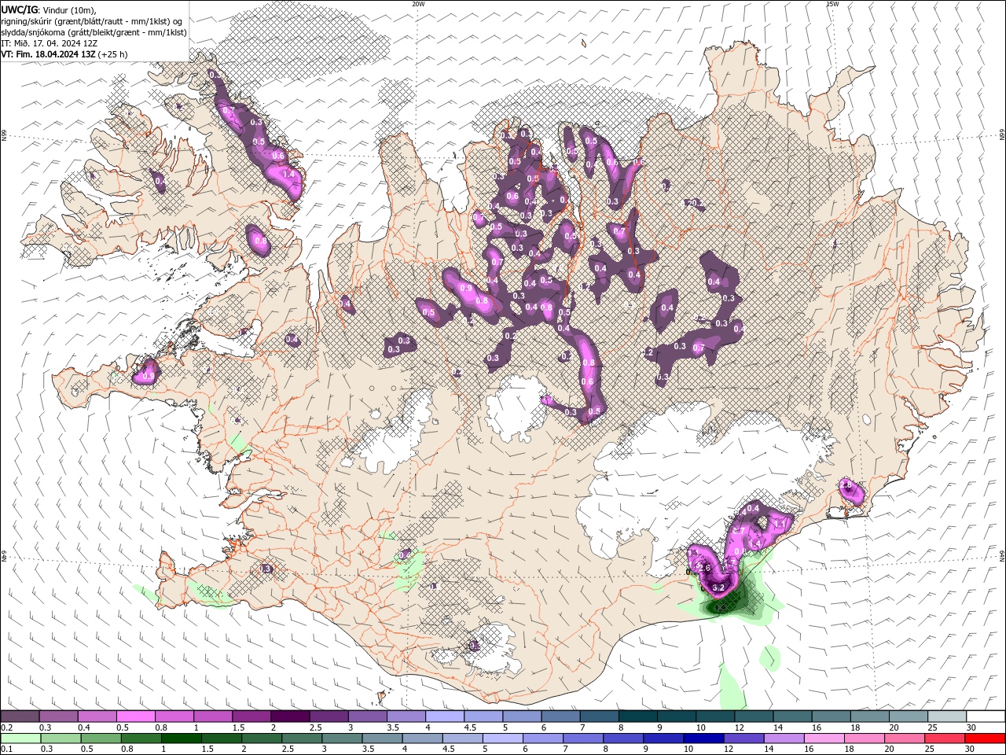
Task: Click the '15W' longitude label
Action: pos(832,4)
